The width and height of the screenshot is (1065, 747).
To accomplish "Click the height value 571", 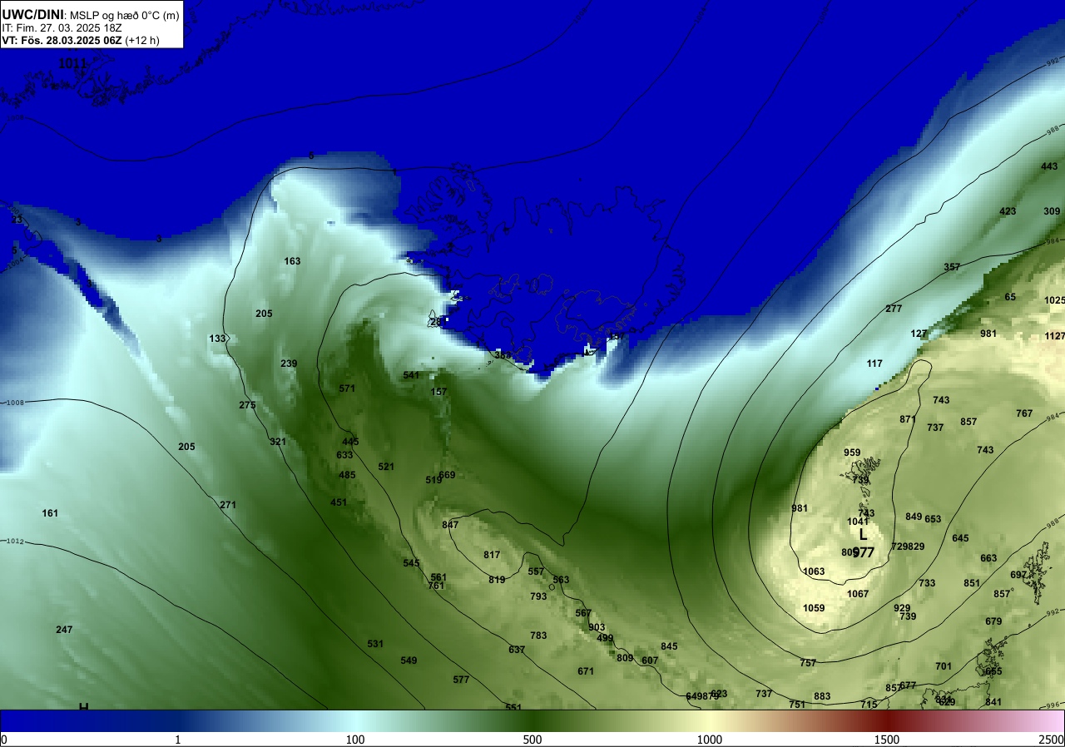I will pos(347,388).
